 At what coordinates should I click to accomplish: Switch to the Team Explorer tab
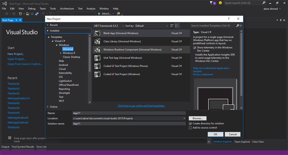242,142
